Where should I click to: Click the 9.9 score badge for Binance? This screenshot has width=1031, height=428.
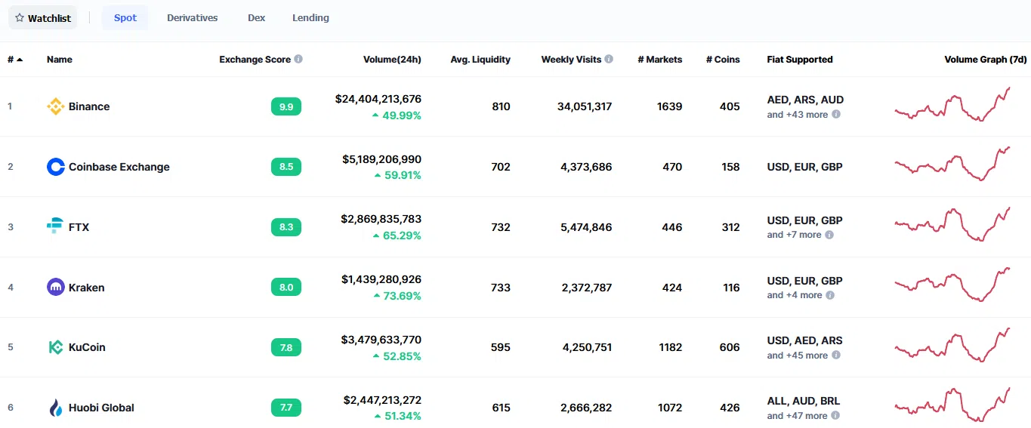[286, 106]
